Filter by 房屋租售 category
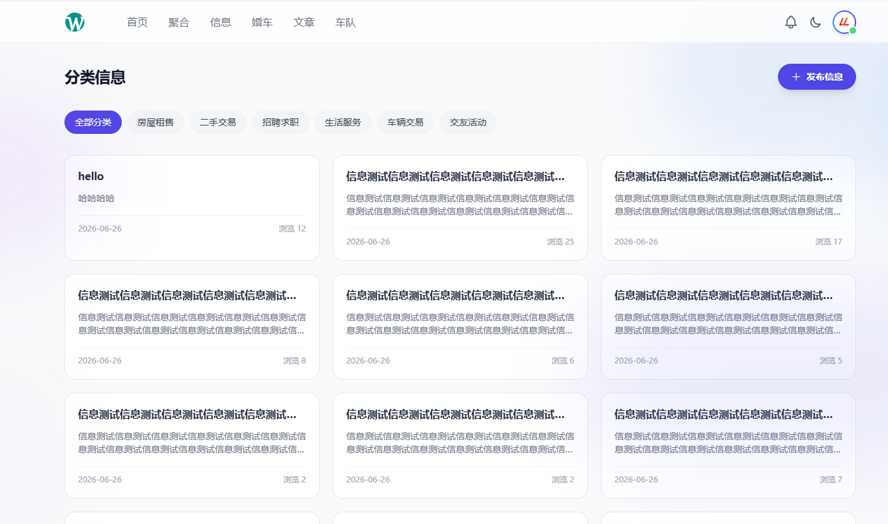The image size is (888, 524). coord(156,122)
